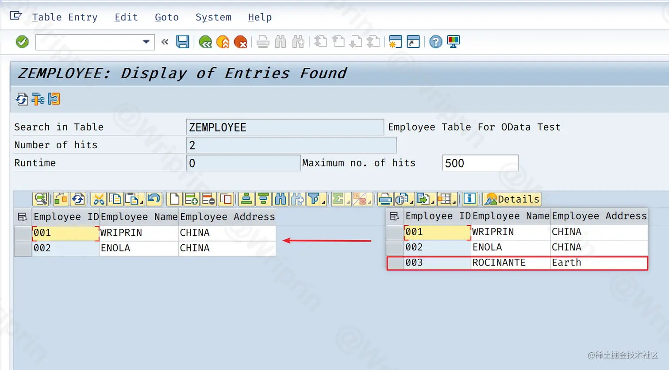Click the green Enter checkmark icon

click(22, 42)
